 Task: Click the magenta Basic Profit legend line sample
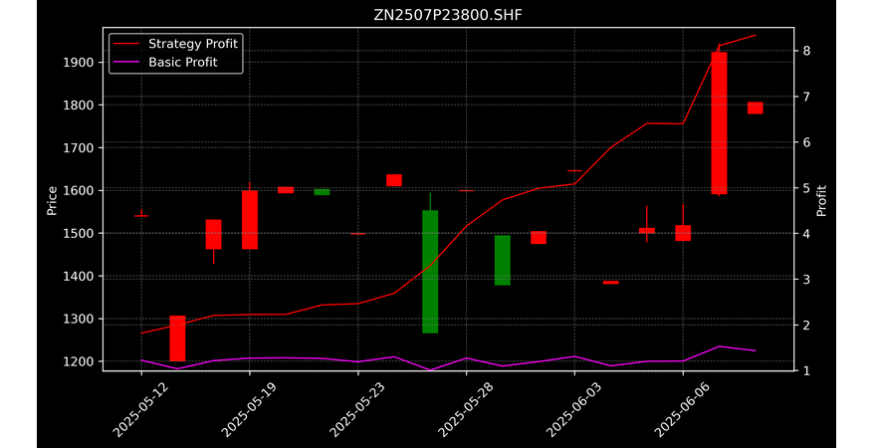point(128,63)
